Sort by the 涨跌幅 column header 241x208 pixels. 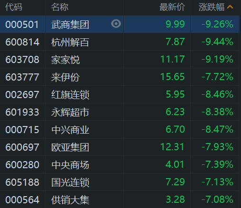[212, 7]
